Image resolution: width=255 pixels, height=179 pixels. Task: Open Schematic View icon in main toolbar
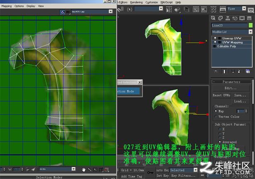(x=204, y=10)
